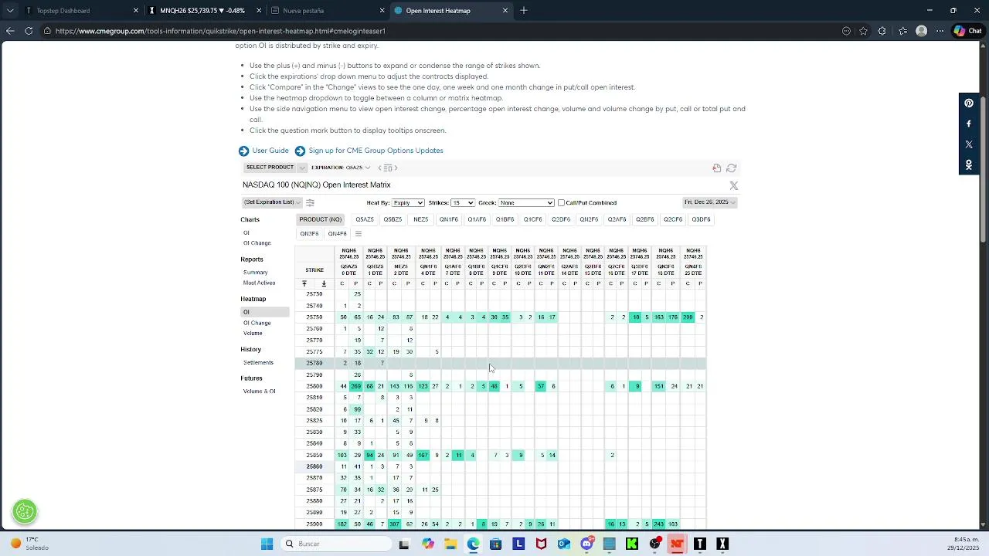Open Volume & OI under Futures
The width and height of the screenshot is (989, 556).
pos(260,392)
